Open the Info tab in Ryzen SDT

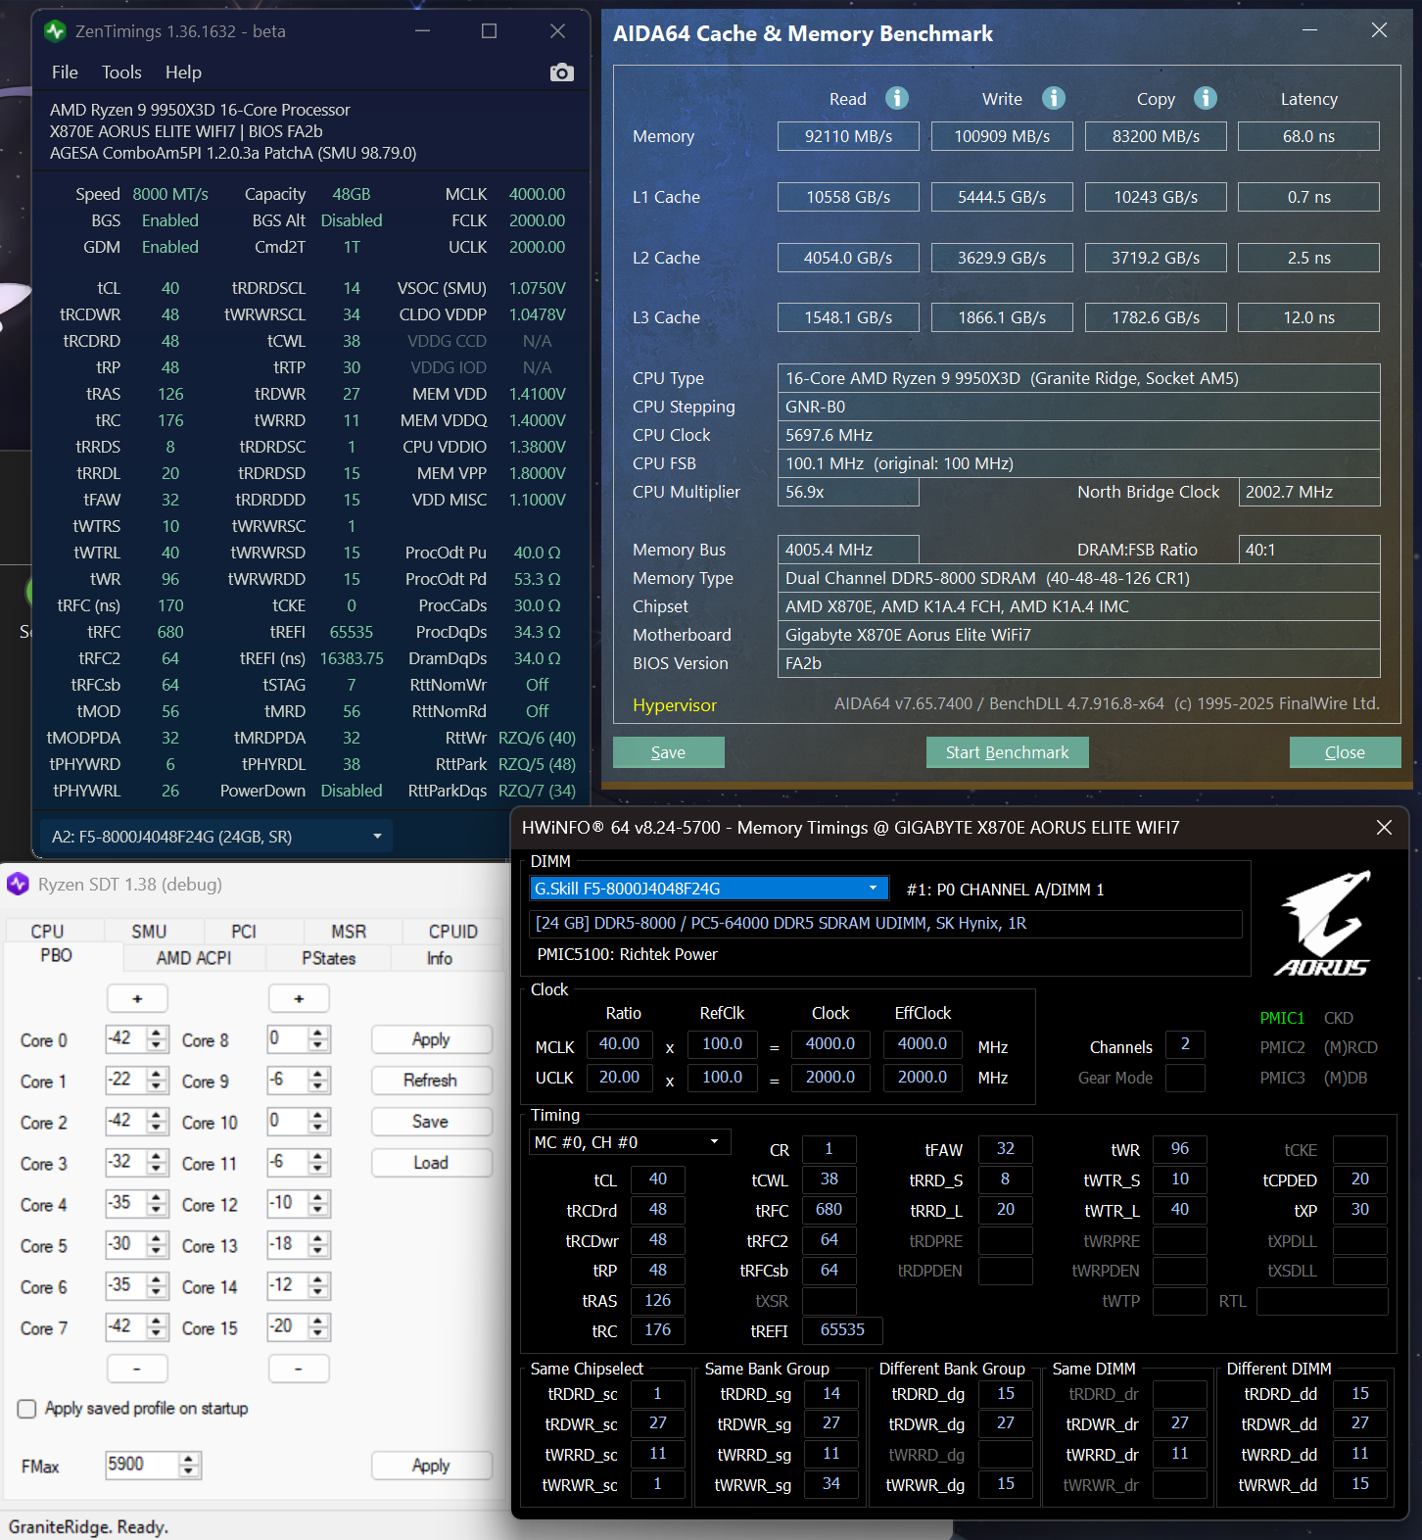[x=440, y=958]
